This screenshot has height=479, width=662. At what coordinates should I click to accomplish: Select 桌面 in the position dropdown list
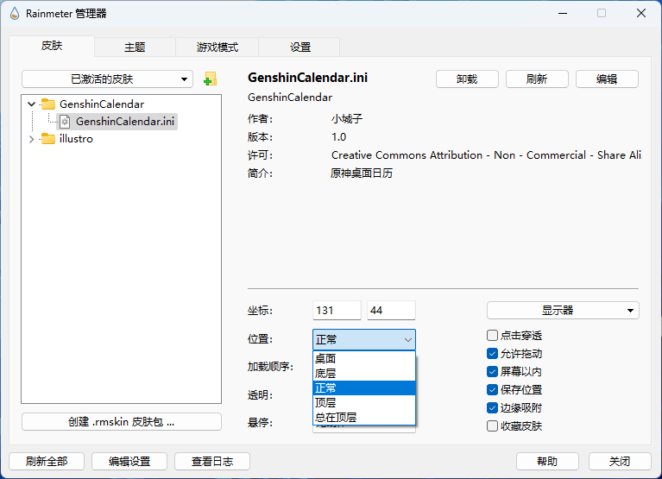pyautogui.click(x=363, y=359)
